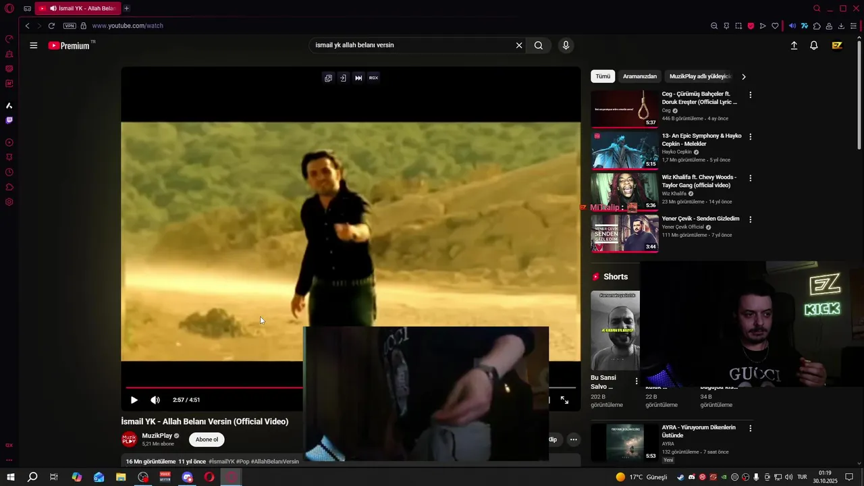This screenshot has width=864, height=486.
Task: Select the 'Aramanızdan' filter chip
Action: (640, 76)
